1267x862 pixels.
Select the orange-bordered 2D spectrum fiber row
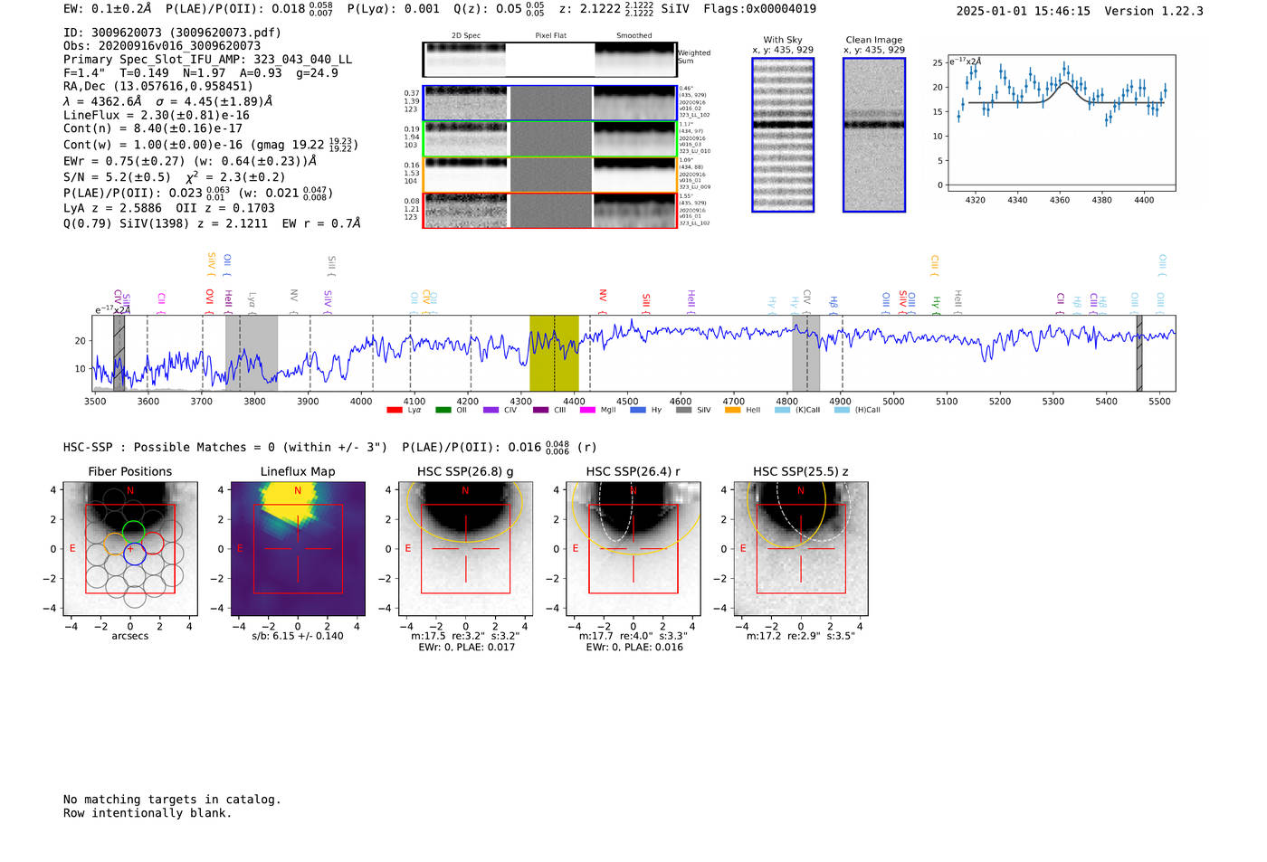pyautogui.click(x=549, y=175)
